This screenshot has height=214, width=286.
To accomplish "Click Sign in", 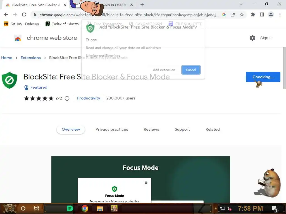I will (266, 38).
